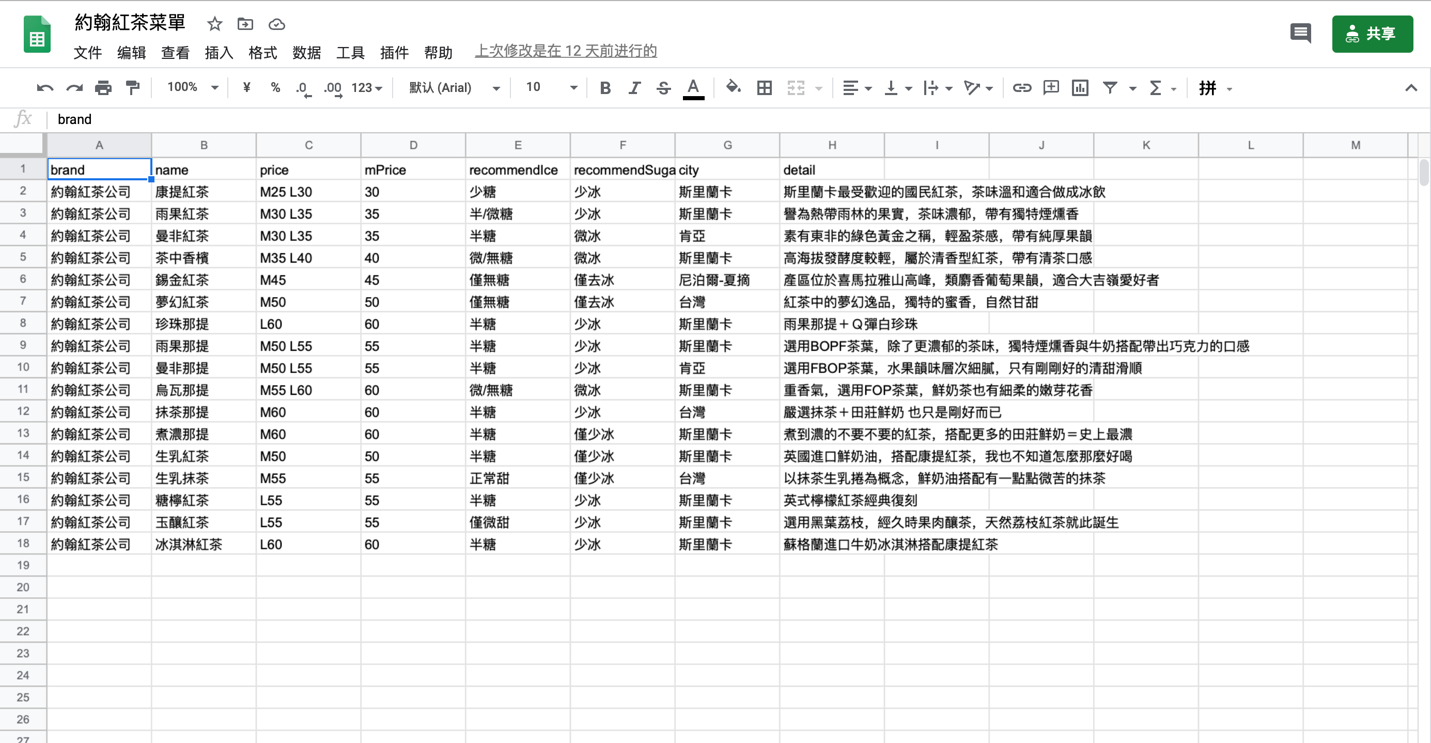Image resolution: width=1431 pixels, height=743 pixels.
Task: Click the Undo icon
Action: [45, 88]
